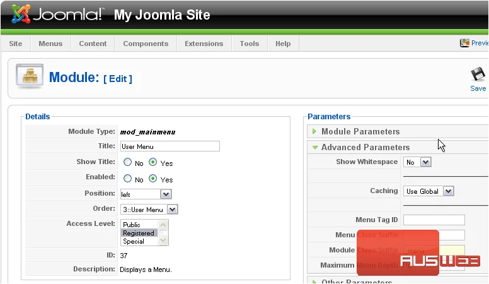Click into the Title text field
Viewport: 489px width, 284px height.
pyautogui.click(x=170, y=146)
